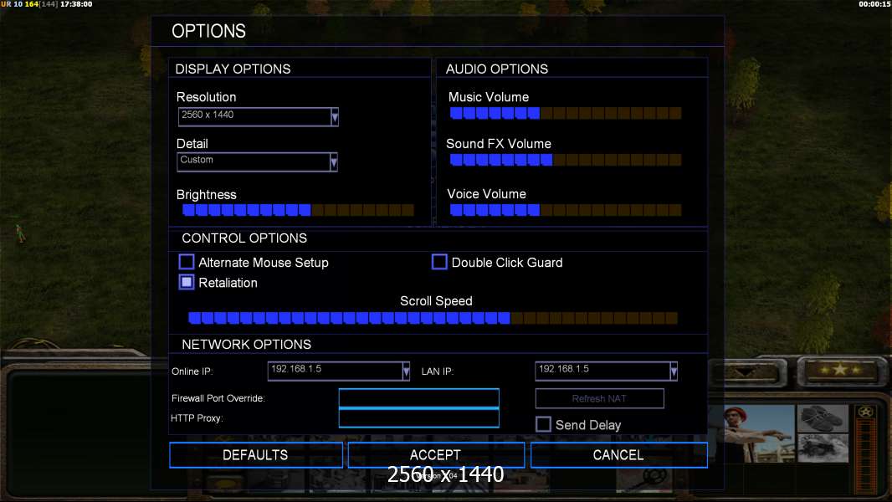Click the CONTROL OPTIONS header text
892x502 pixels.
pyautogui.click(x=244, y=238)
